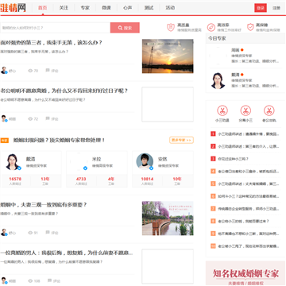Click author avatar of first article

[x=4, y=70]
